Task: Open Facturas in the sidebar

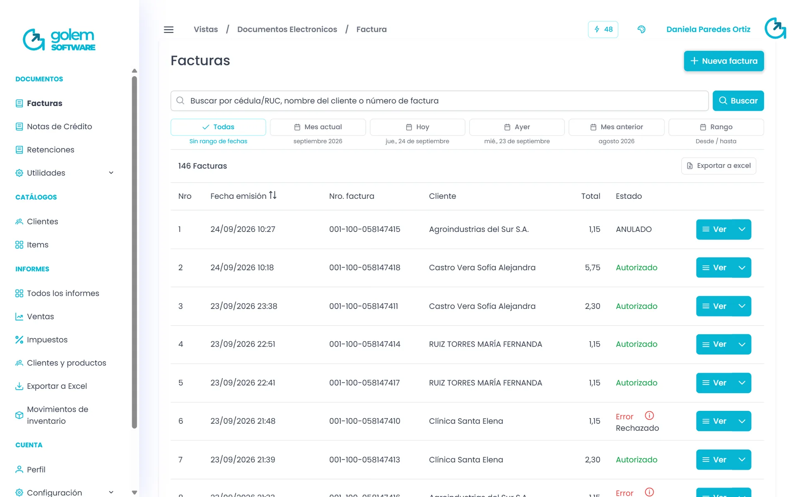Action: 44,103
